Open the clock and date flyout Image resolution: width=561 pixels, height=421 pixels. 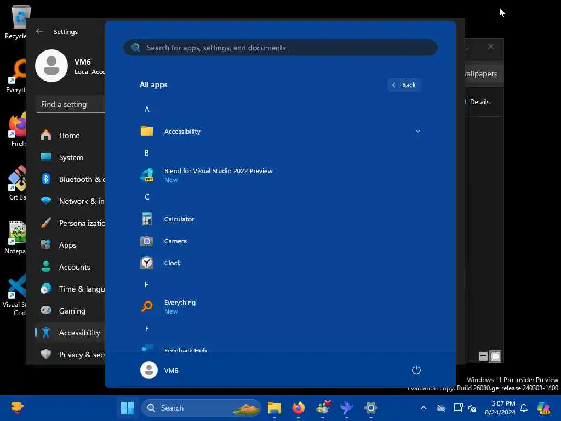pyautogui.click(x=500, y=408)
